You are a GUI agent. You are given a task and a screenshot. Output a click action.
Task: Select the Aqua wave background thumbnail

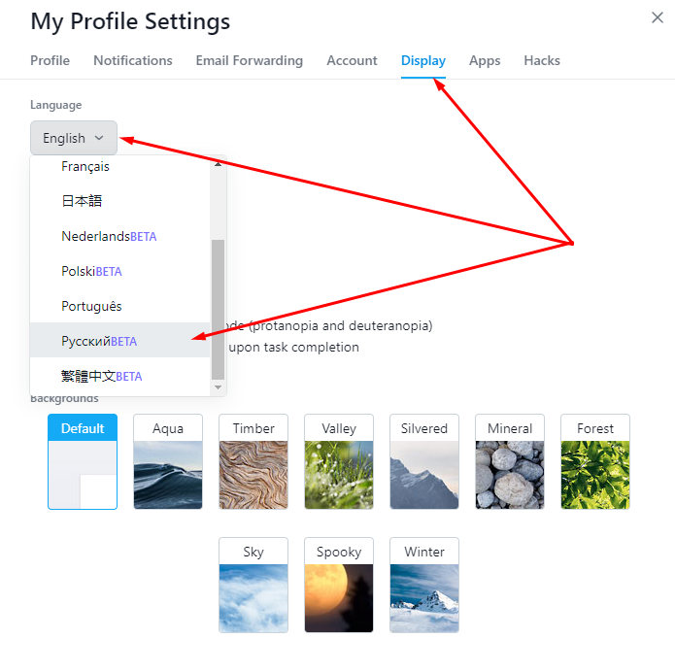point(168,461)
